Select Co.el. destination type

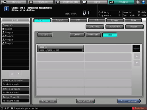pyautogui.click(x=42, y=20)
